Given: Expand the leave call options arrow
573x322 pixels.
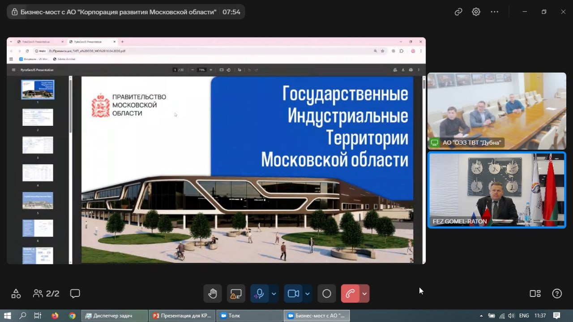Looking at the screenshot, I should [x=364, y=294].
